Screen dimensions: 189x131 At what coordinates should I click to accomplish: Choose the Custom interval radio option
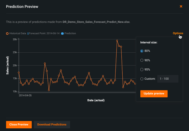pyautogui.click(x=142, y=79)
